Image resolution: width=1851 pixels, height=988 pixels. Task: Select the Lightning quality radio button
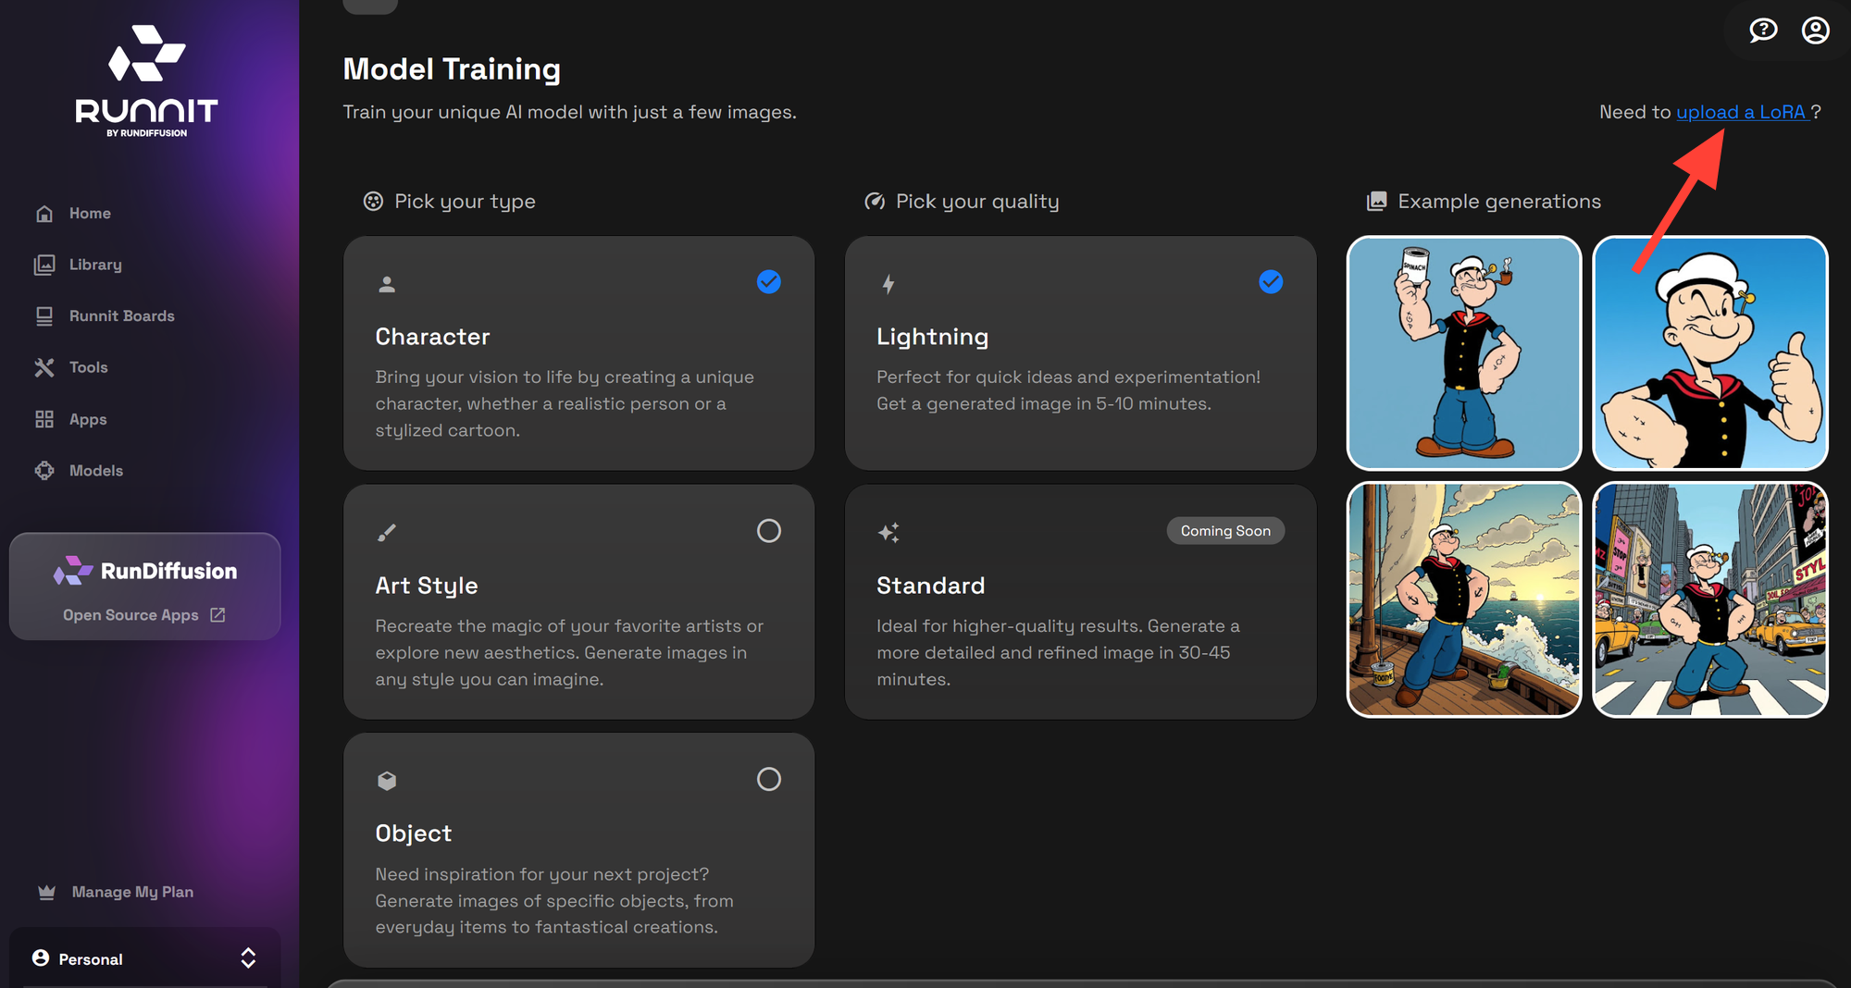[1271, 282]
